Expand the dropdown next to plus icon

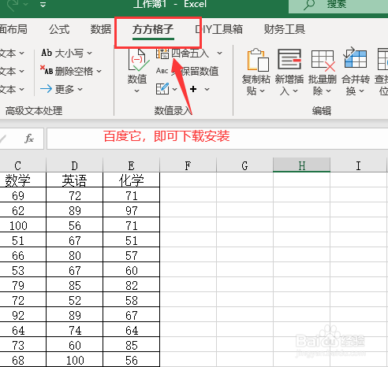click(x=207, y=90)
